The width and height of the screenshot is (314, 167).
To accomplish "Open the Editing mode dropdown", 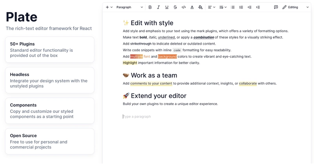I will pyautogui.click(x=296, y=7).
